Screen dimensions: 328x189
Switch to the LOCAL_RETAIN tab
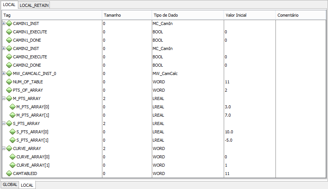pyautogui.click(x=34, y=5)
